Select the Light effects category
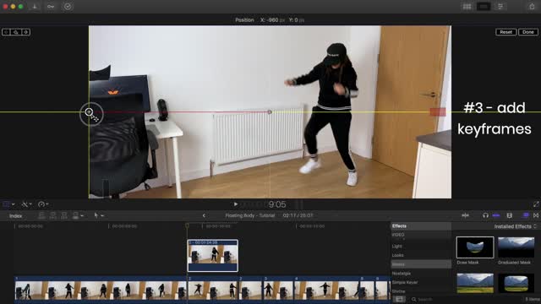Image resolution: width=541 pixels, height=304 pixels. coord(396,246)
